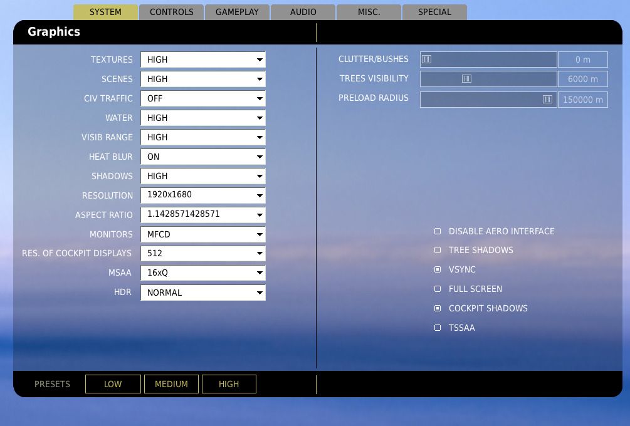The image size is (630, 426).
Task: Disable the Cockpit Shadows checkbox
Action: point(438,308)
